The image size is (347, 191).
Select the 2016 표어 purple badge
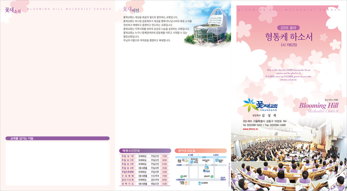[288, 28]
